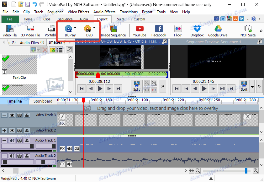The image size is (264, 182).
Task: Toggle lock on Video Track 3
Action: click(x=27, y=115)
